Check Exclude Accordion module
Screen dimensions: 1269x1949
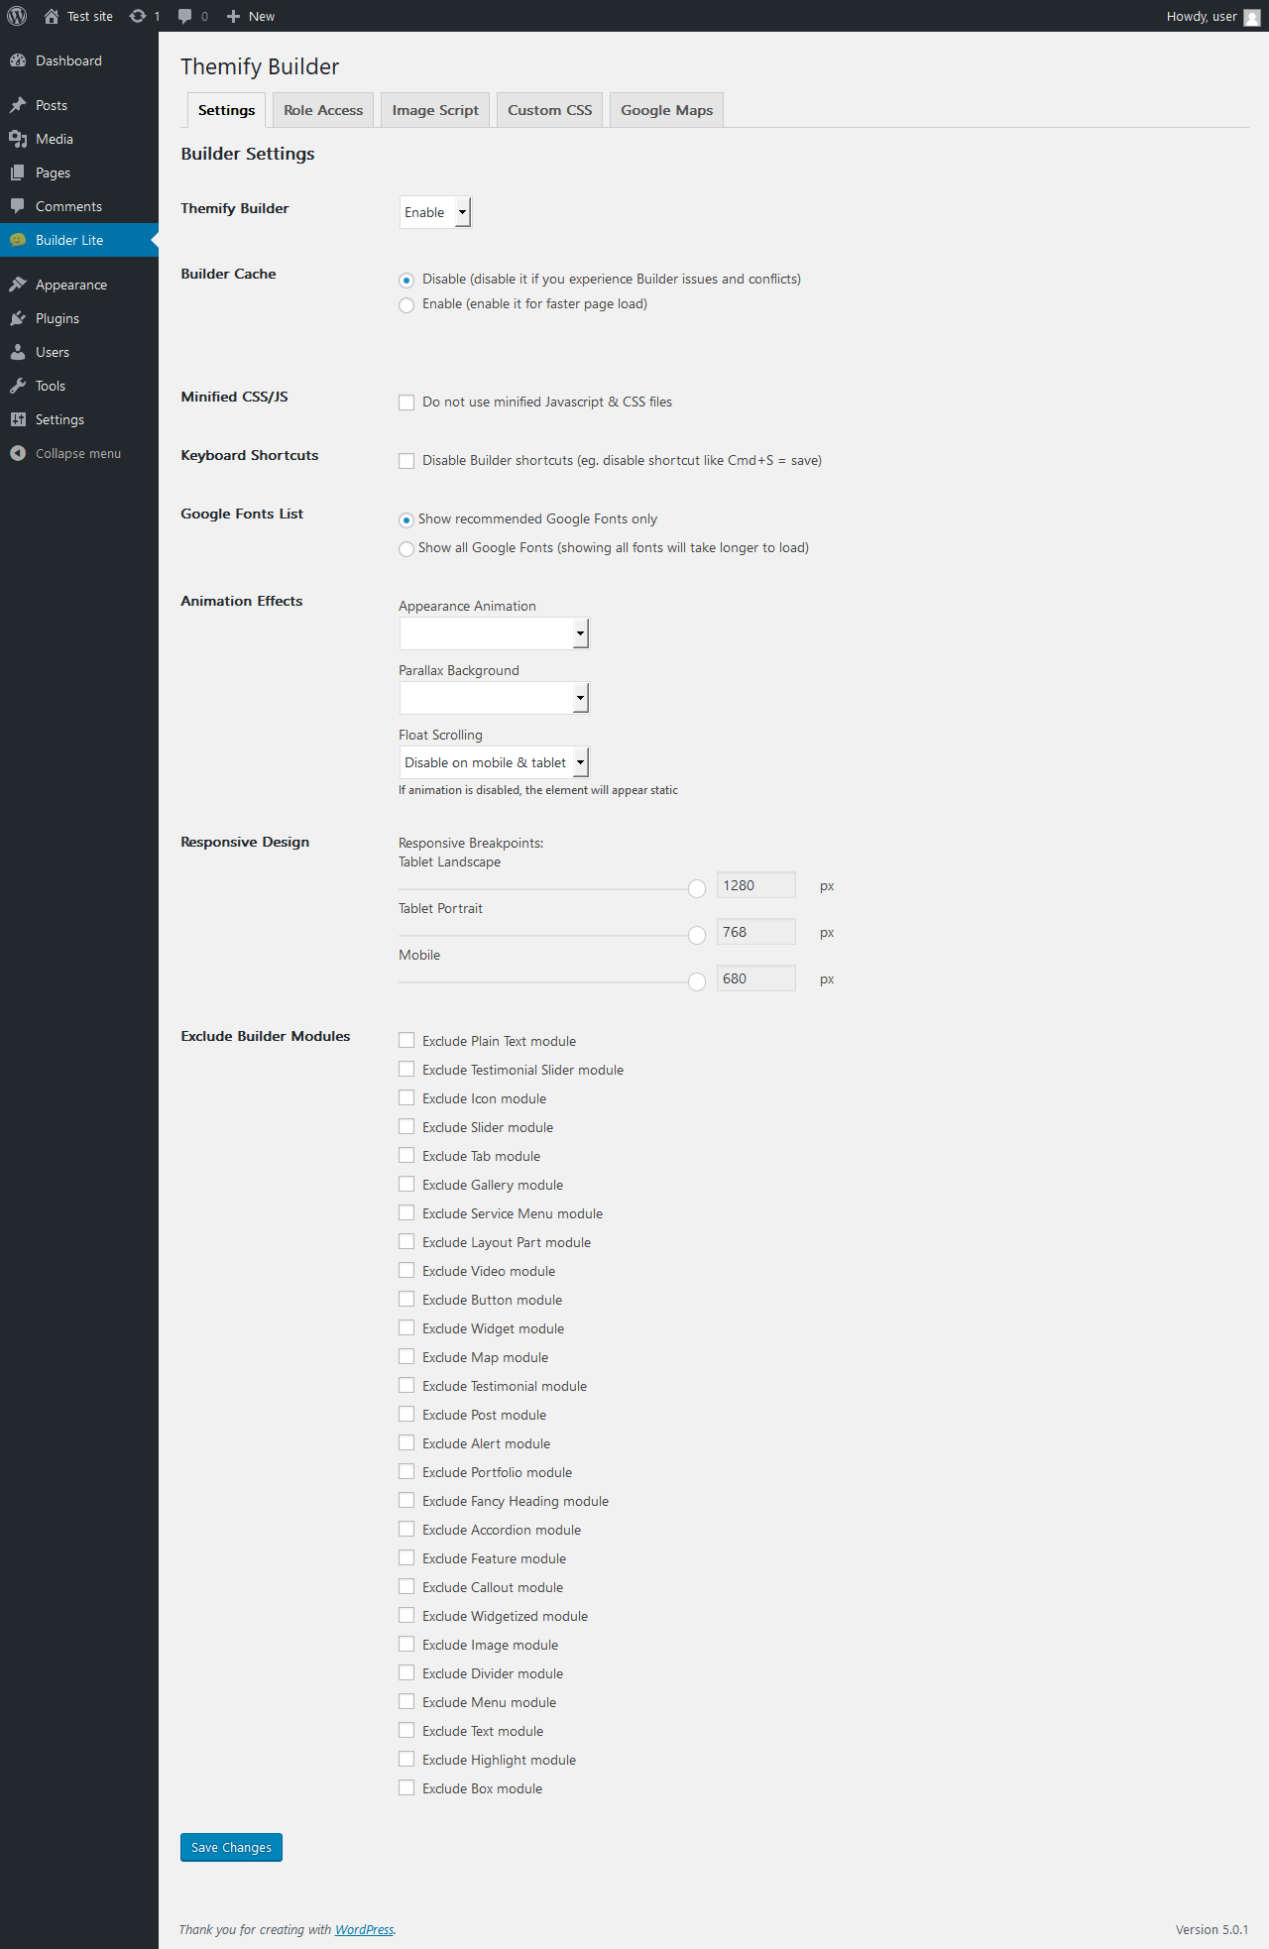pos(406,1529)
